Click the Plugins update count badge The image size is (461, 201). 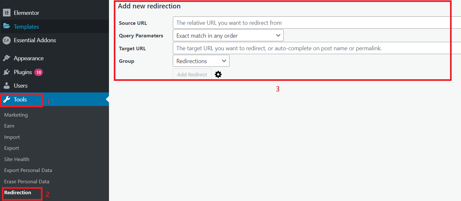point(39,72)
